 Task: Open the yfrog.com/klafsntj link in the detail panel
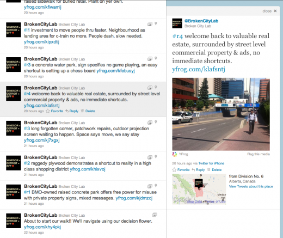[199, 69]
